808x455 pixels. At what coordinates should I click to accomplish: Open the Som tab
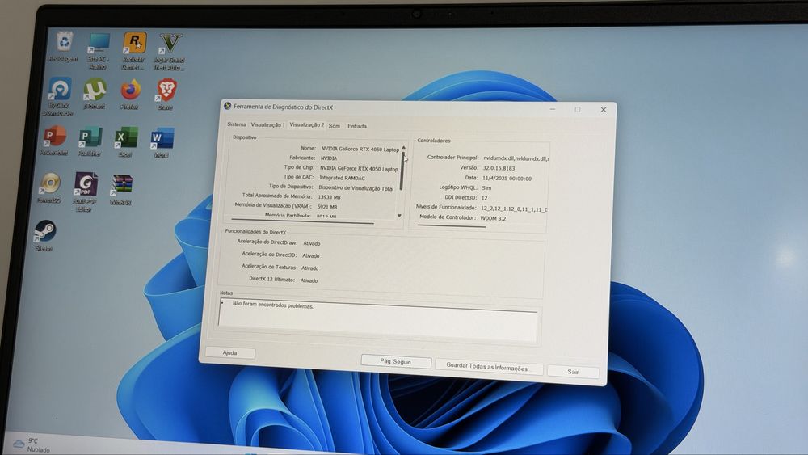pos(335,126)
